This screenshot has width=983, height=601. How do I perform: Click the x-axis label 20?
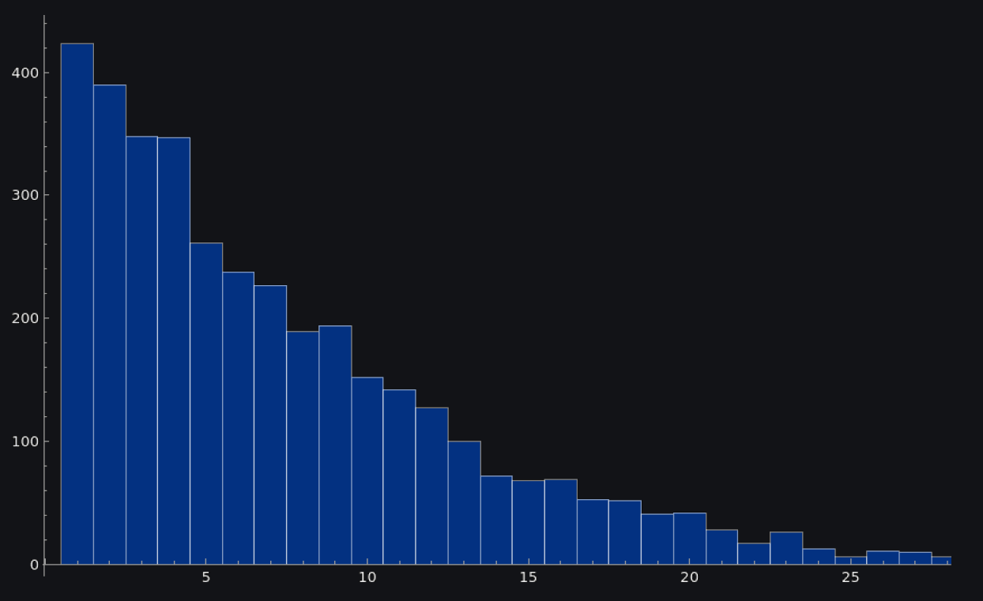pos(690,578)
